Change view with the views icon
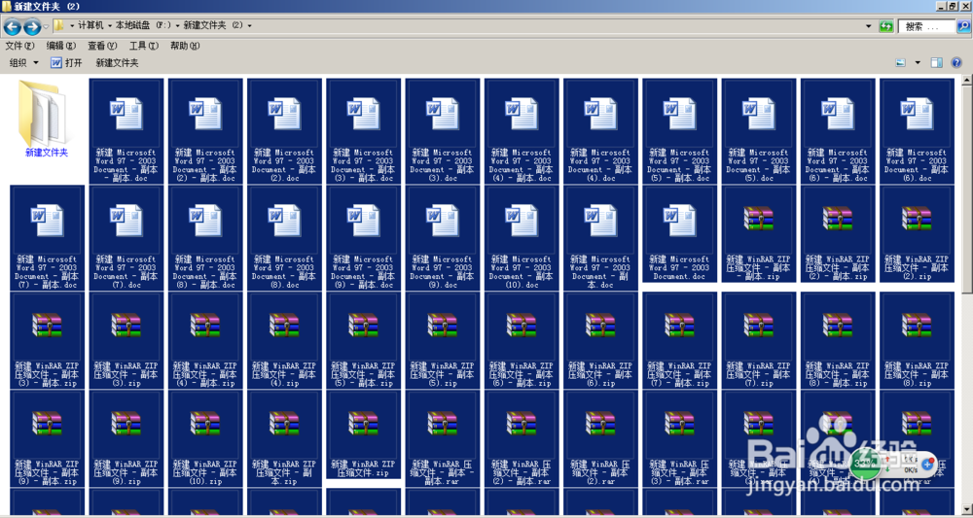The width and height of the screenshot is (973, 518). [900, 62]
